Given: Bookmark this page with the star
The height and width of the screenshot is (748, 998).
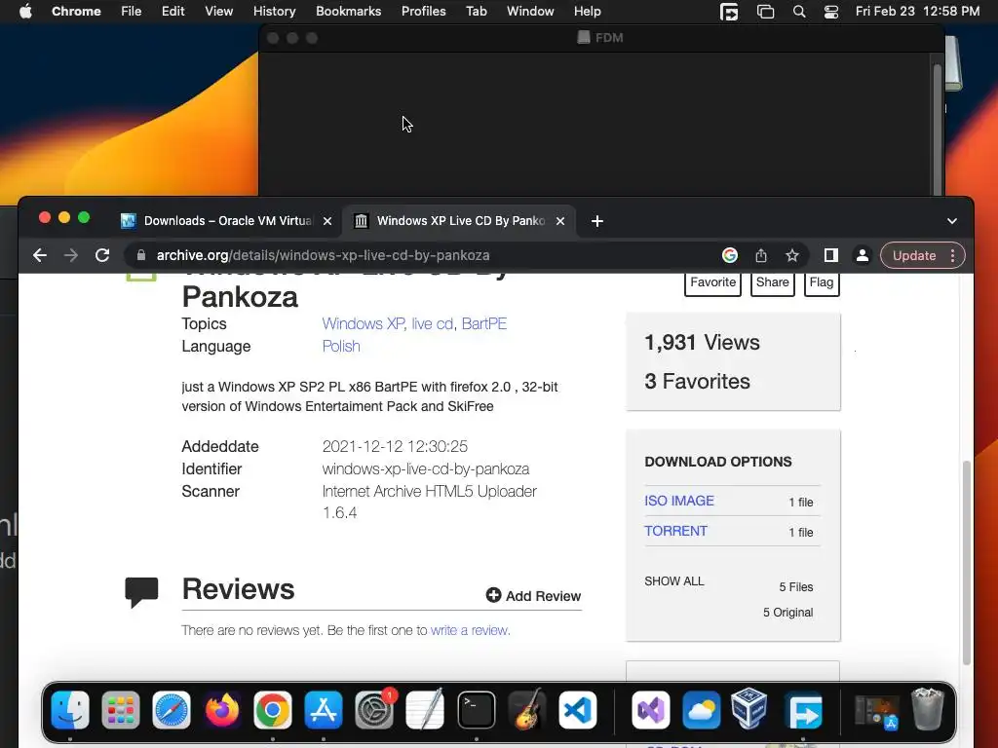Looking at the screenshot, I should coord(791,256).
